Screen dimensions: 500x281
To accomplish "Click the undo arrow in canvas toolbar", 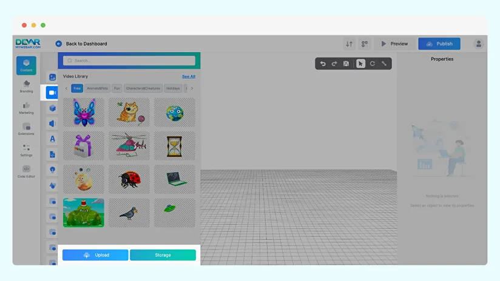I will (323, 64).
